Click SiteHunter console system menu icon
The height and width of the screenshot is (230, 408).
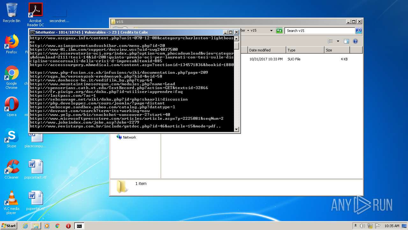[x=32, y=32]
